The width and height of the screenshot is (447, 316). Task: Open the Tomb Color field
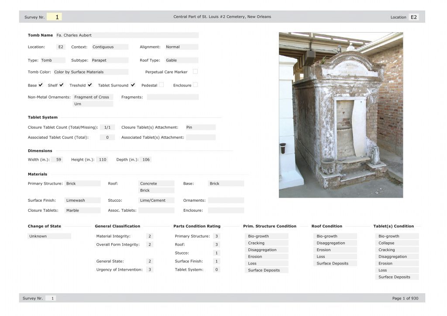(90, 72)
